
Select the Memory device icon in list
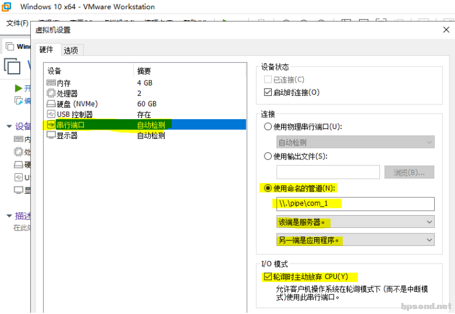point(51,83)
